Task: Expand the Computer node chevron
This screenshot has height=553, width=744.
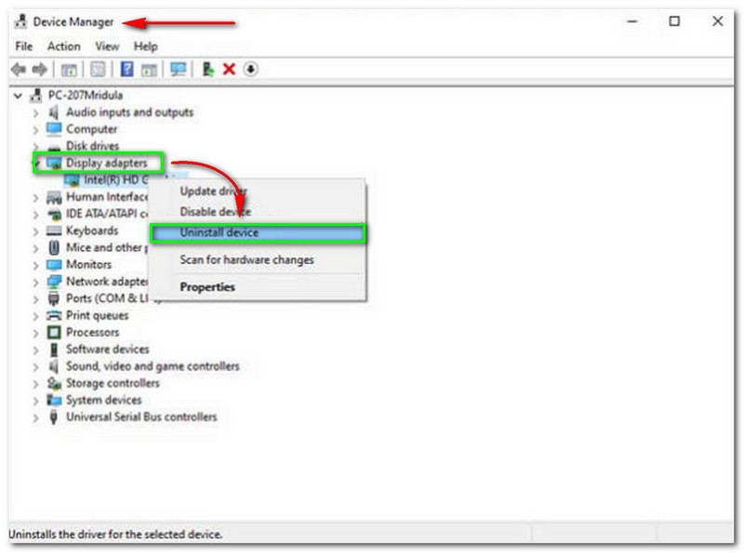Action: (35, 129)
